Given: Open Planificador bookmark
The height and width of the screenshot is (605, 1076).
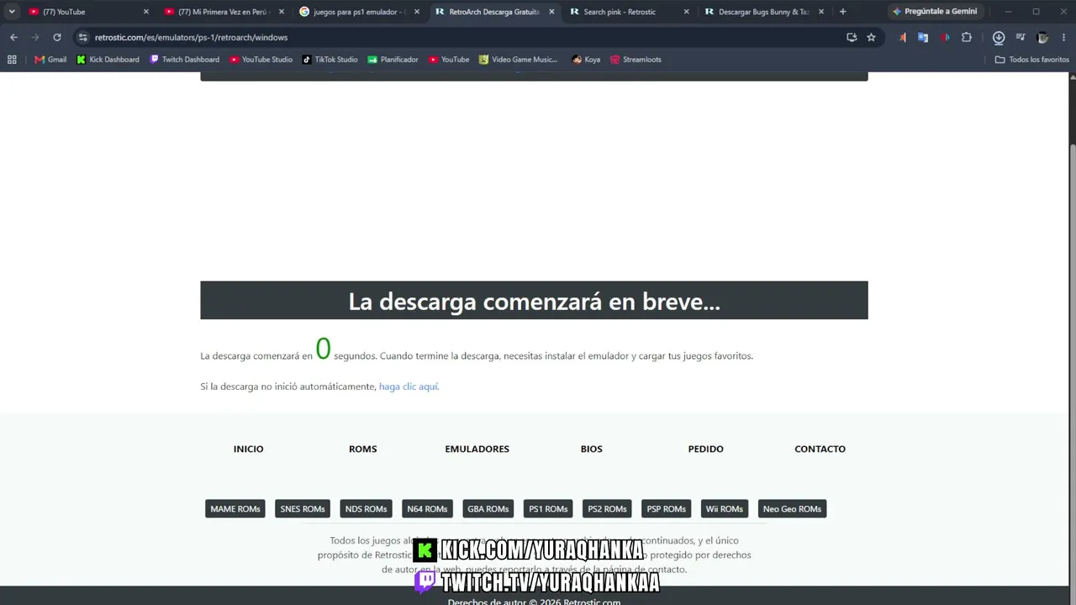Looking at the screenshot, I should [393, 60].
